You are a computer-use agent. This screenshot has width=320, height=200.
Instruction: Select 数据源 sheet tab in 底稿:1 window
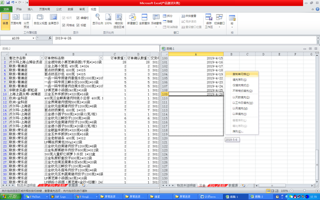tap(233, 186)
